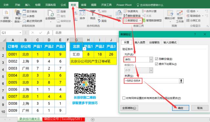Click the insert function fx icon

[48, 33]
